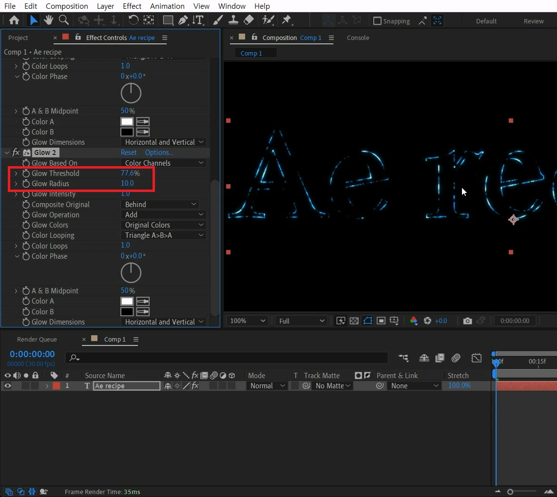Select the Hand tool
Viewport: 557px width, 497px height.
point(48,20)
